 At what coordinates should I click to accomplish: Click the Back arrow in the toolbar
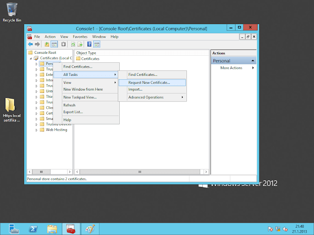pos(30,44)
